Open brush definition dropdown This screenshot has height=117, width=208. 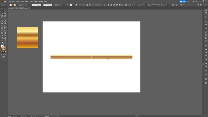(x=53, y=5)
